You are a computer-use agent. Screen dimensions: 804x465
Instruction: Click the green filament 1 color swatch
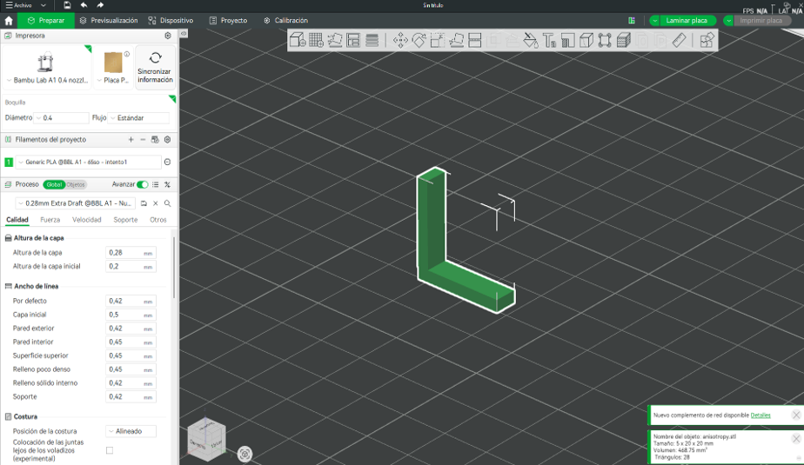[9, 163]
